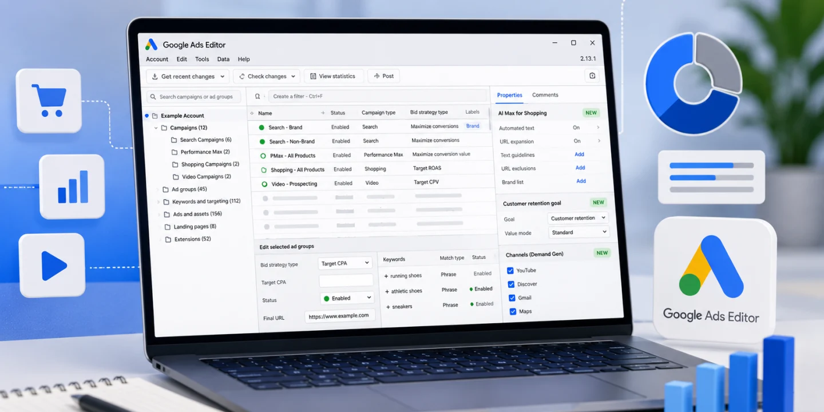Click the empty Target CPA input field
Viewport: 824px width, 412px height.
coord(346,280)
